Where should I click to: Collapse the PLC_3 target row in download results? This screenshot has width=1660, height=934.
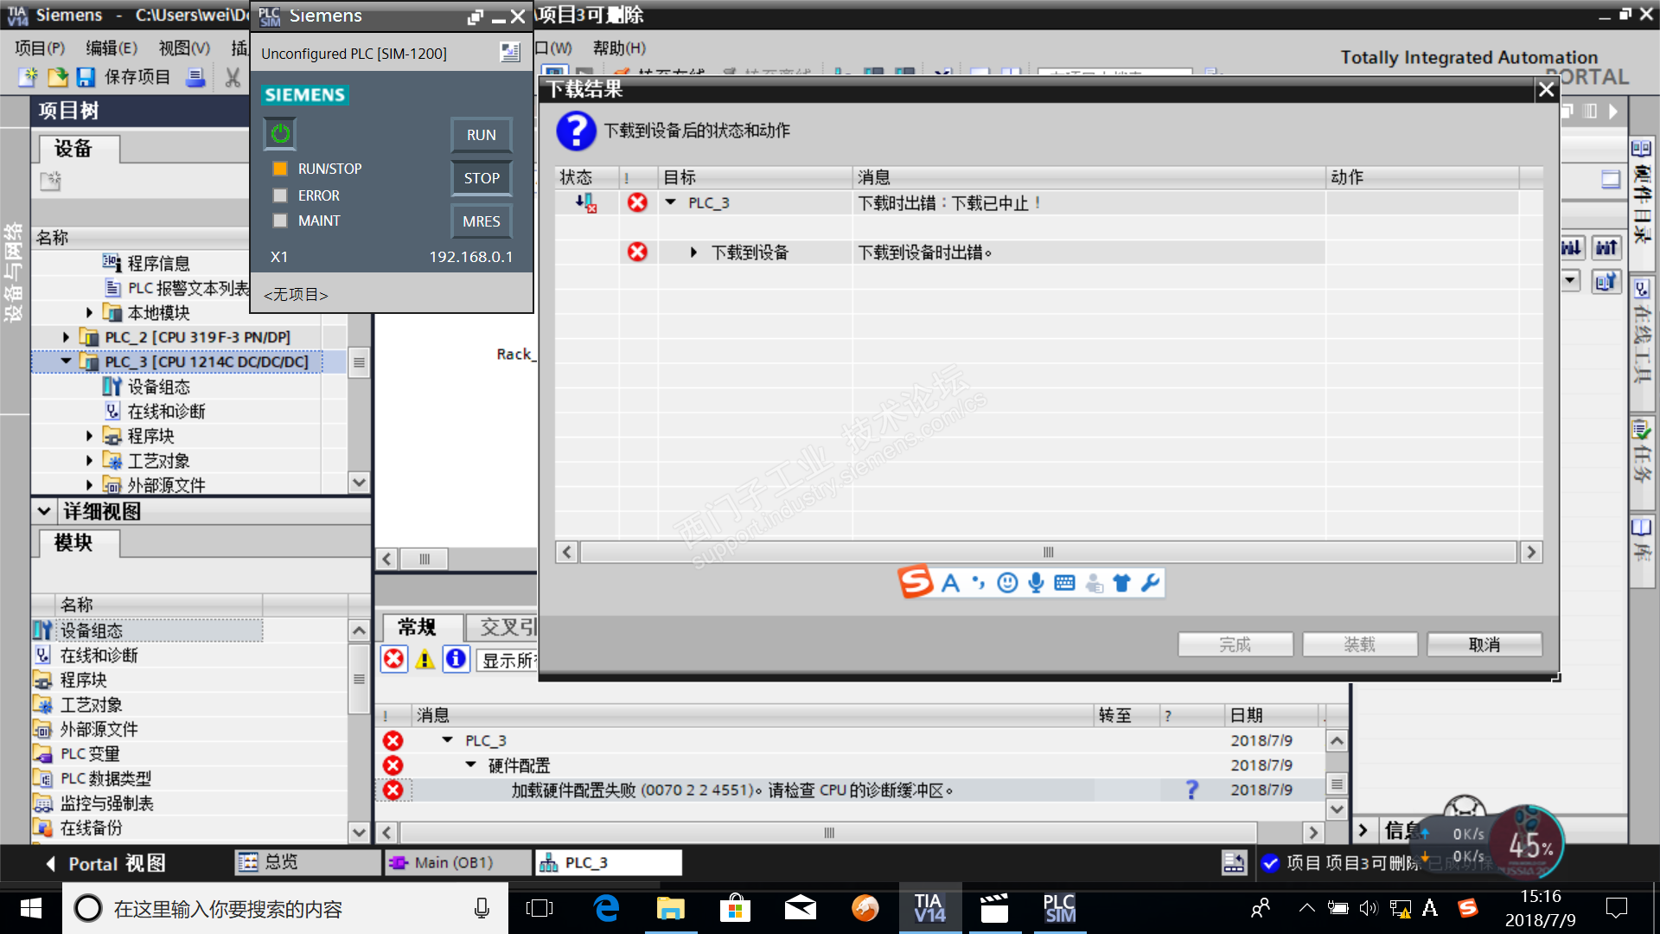670,202
